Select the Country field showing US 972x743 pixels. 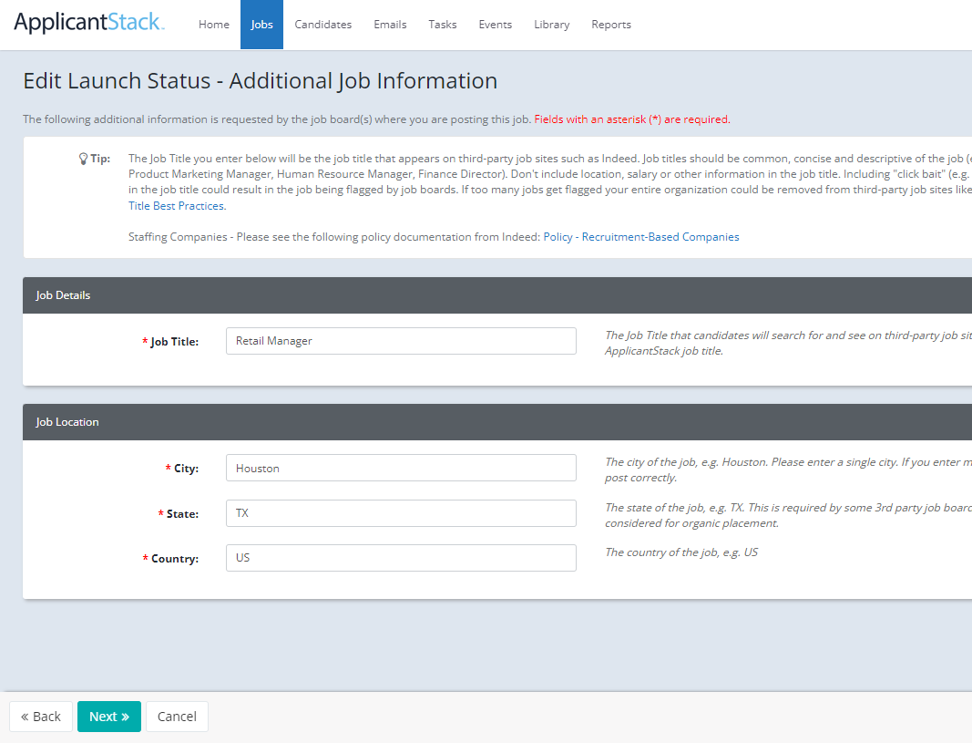[401, 558]
